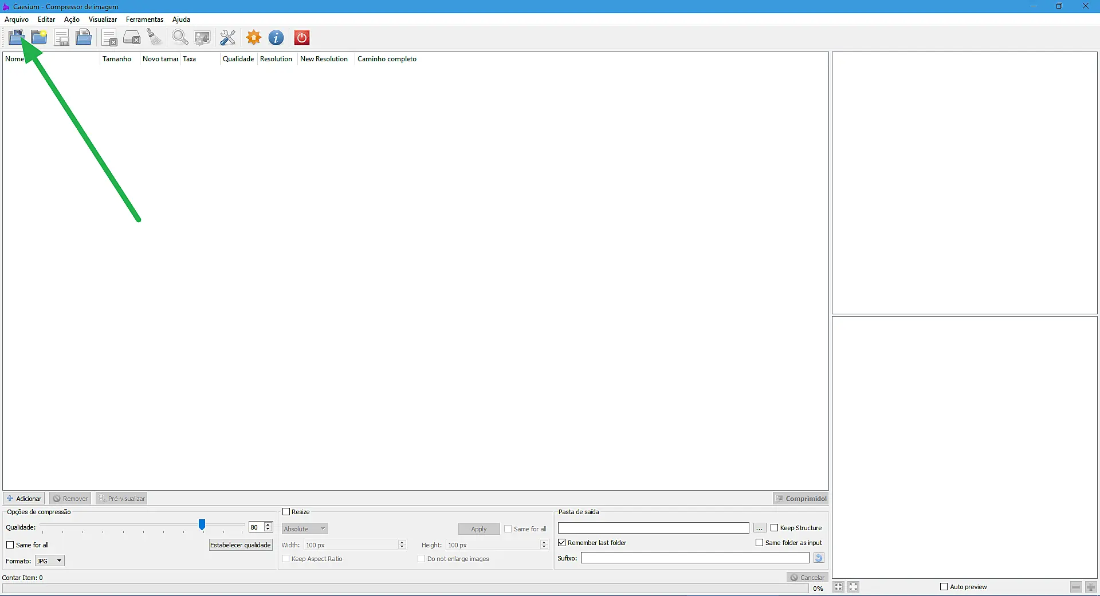Enable the Auto preview checkbox

click(x=944, y=587)
